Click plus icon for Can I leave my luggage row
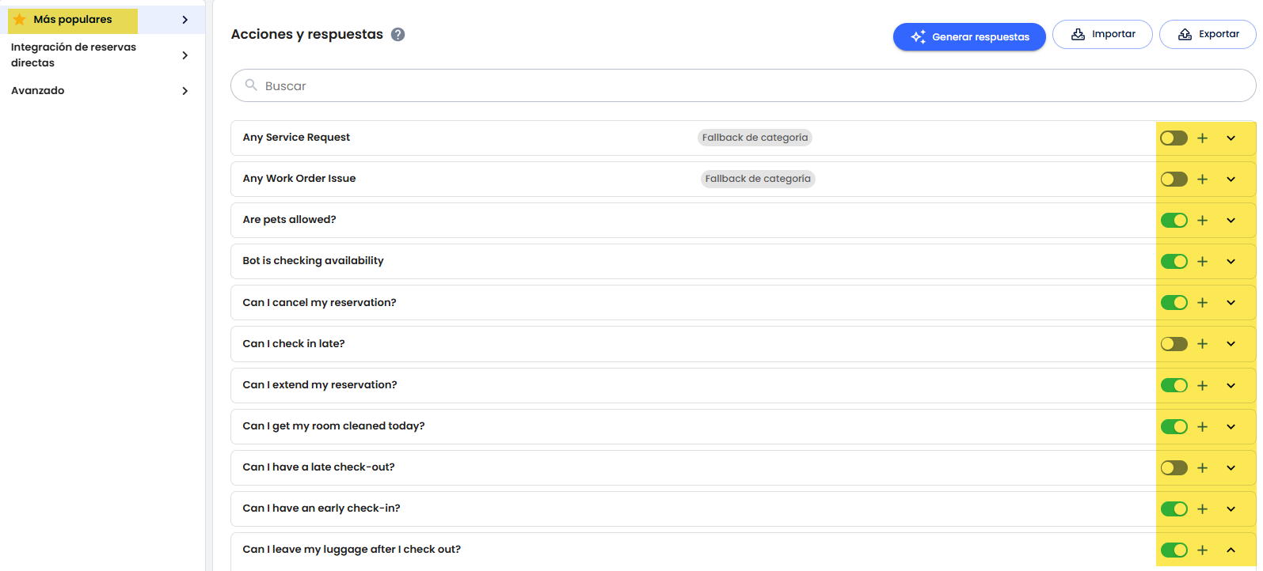 (1202, 550)
